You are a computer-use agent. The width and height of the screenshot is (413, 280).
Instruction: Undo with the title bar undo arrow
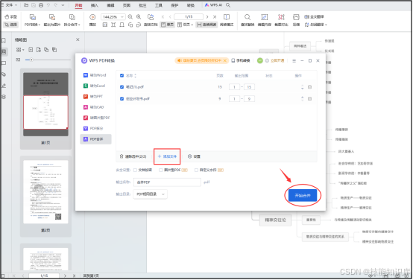[48, 5]
